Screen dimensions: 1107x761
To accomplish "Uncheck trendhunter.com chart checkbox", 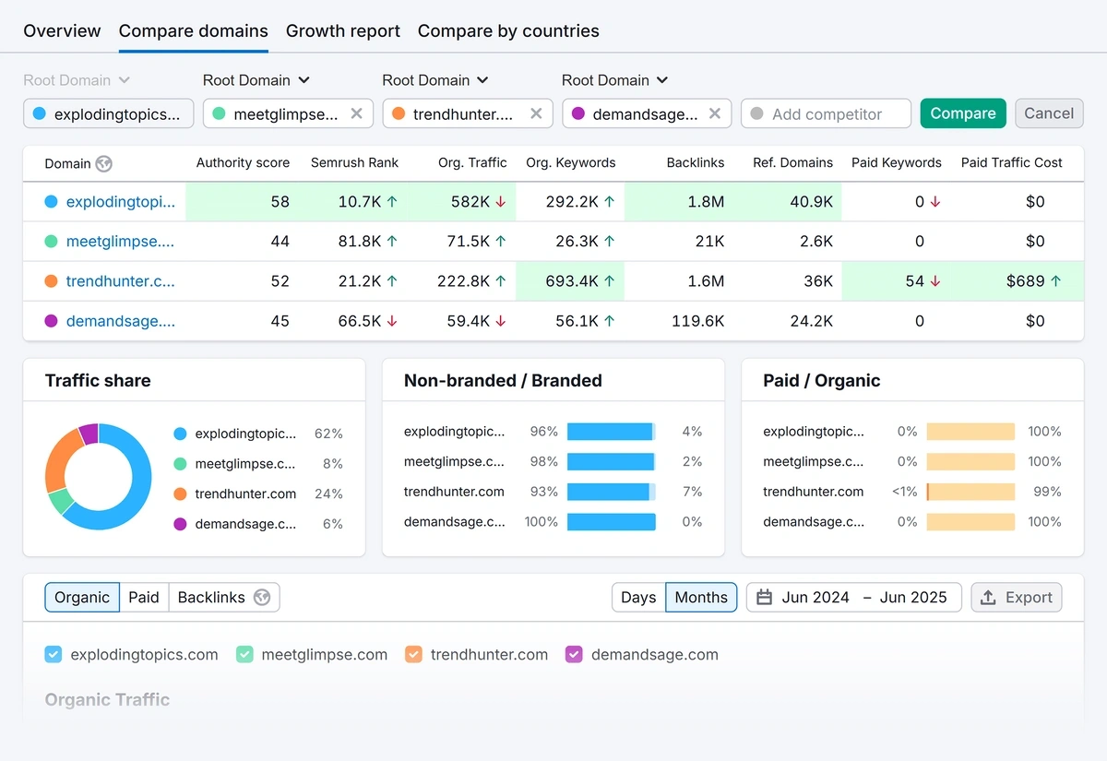I will (413, 655).
